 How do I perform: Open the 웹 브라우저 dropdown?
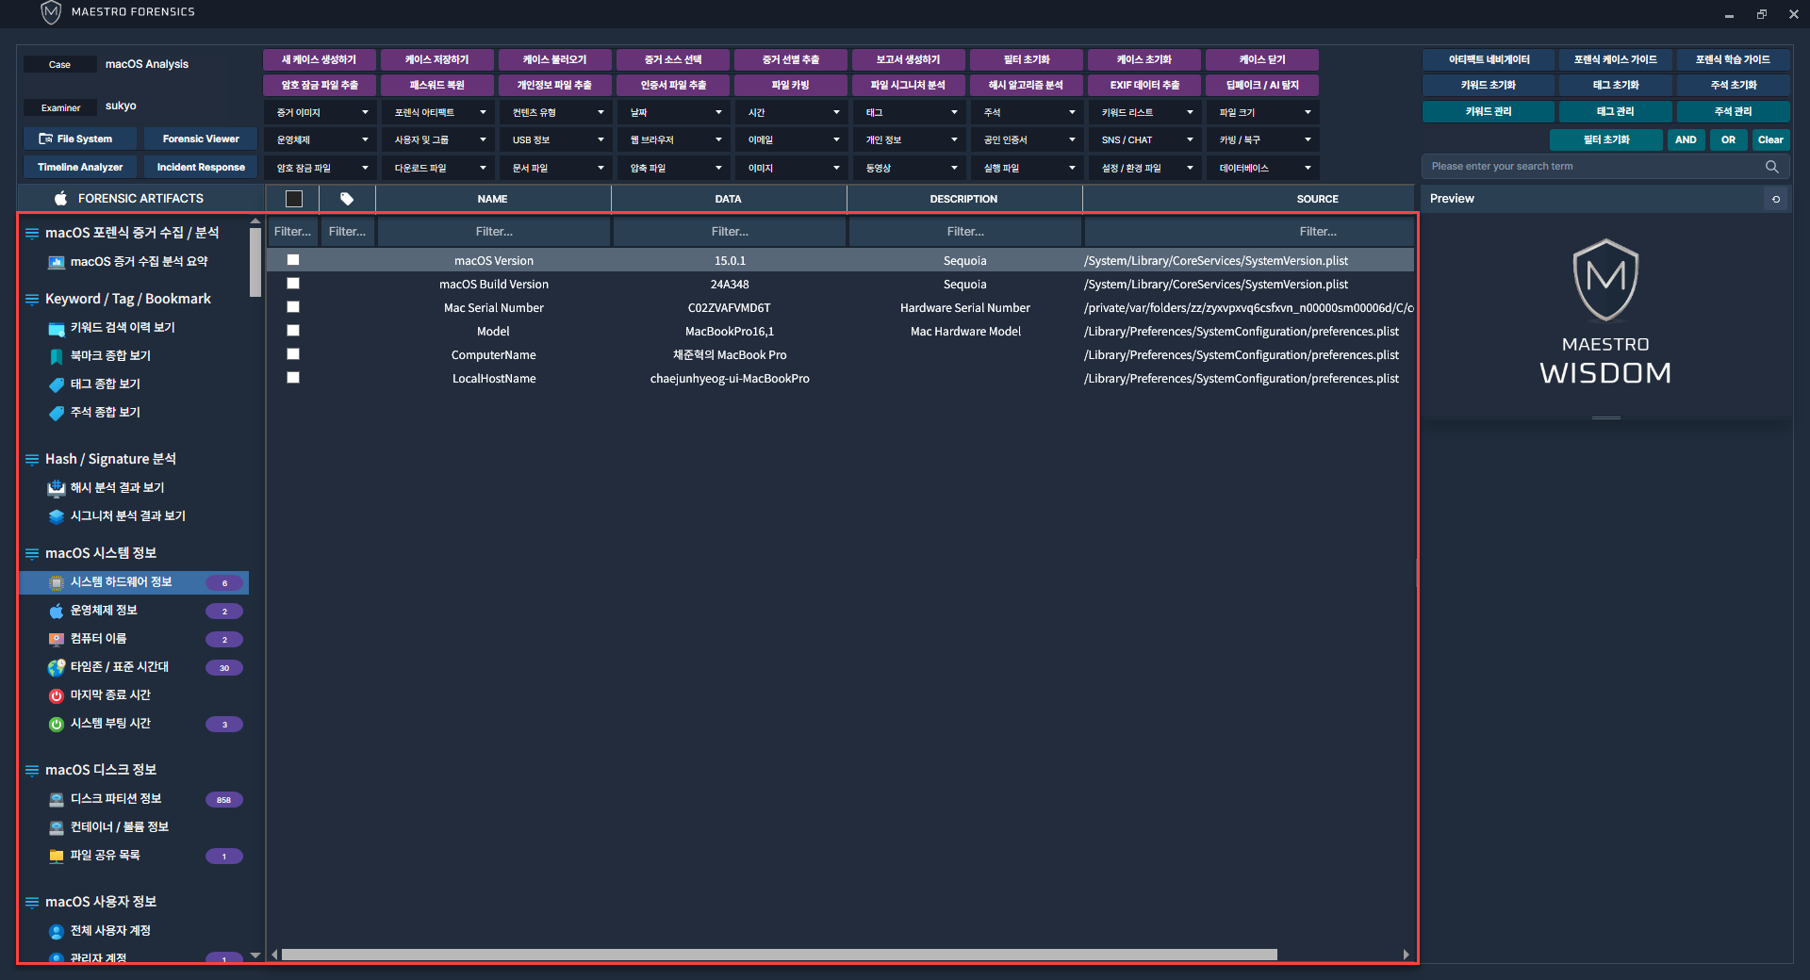pyautogui.click(x=674, y=139)
